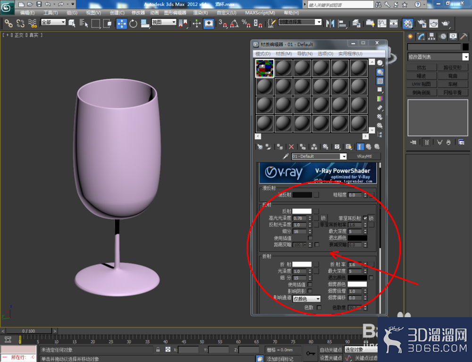
Task: Open the 编辑(E) menu
Action: [27, 13]
